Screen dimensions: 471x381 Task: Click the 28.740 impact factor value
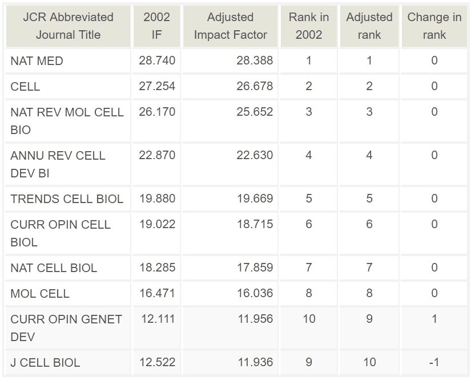tap(156, 61)
